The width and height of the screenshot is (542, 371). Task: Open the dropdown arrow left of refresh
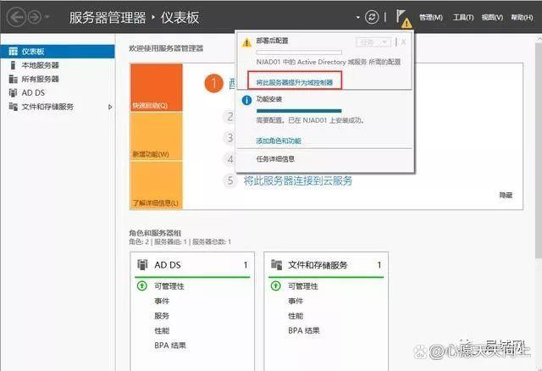point(357,17)
